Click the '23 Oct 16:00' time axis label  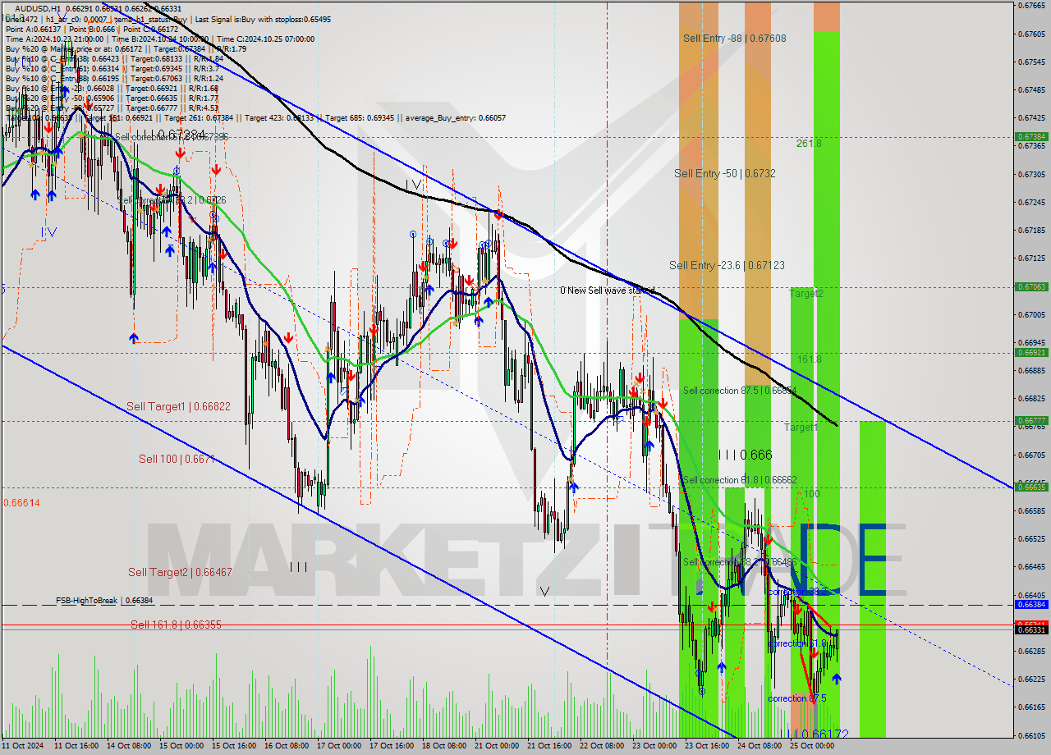point(706,746)
